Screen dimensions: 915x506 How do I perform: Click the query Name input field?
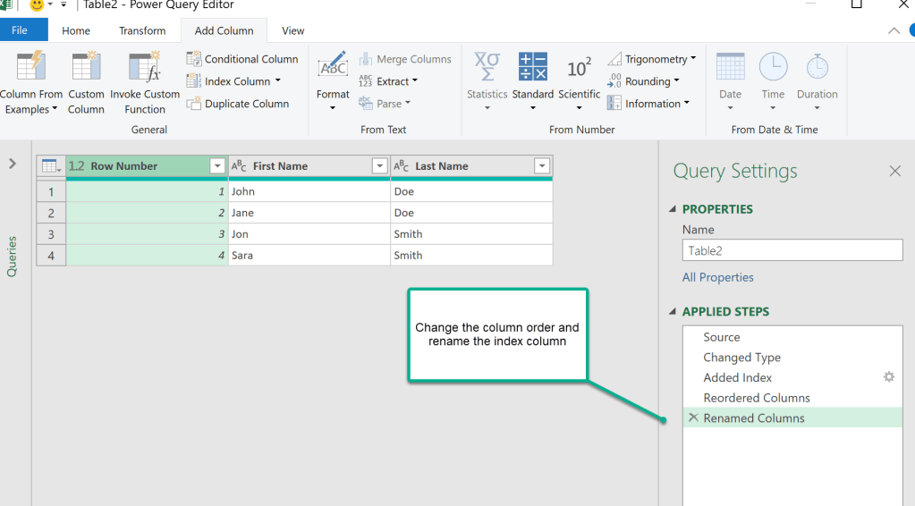[792, 250]
